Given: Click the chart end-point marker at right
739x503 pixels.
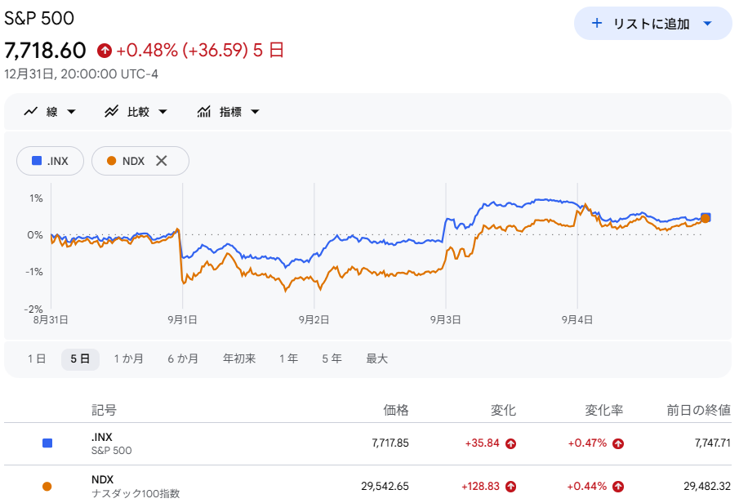Looking at the screenshot, I should [705, 217].
